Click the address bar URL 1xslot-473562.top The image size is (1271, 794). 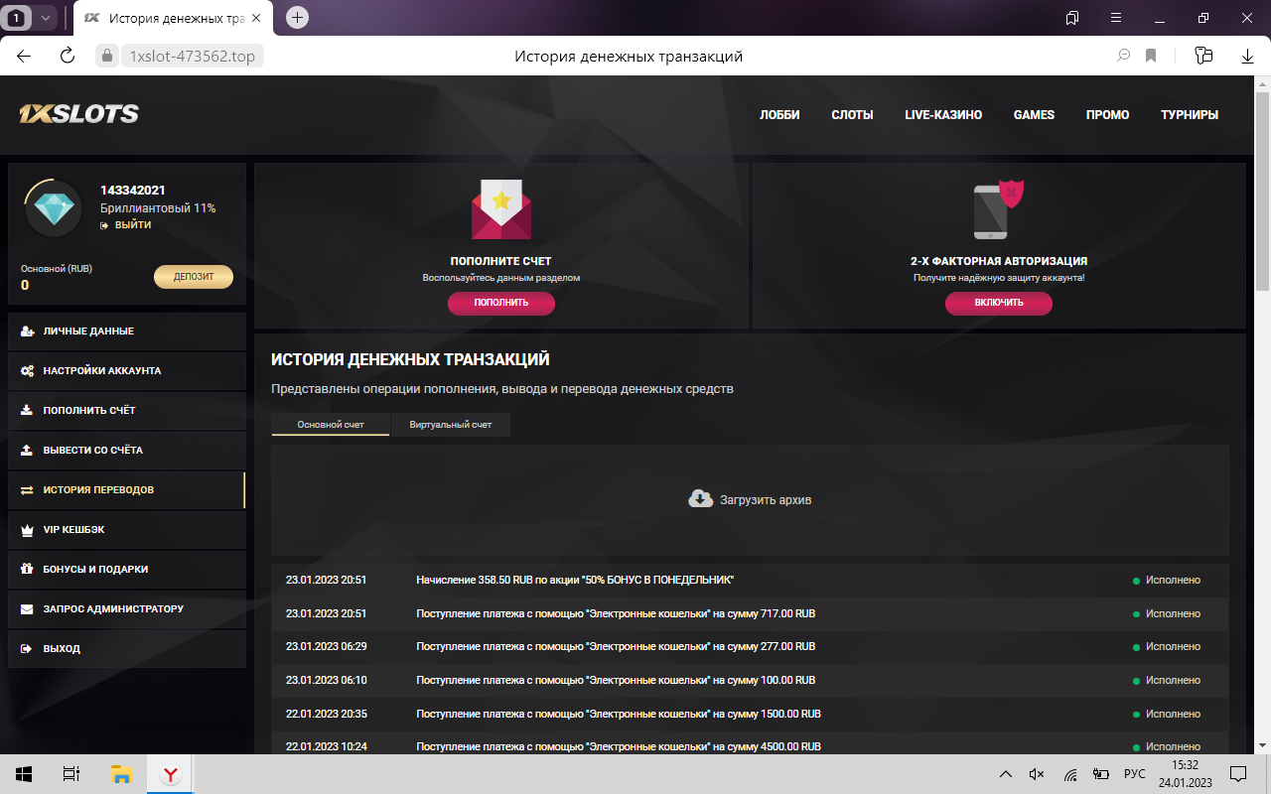192,57
